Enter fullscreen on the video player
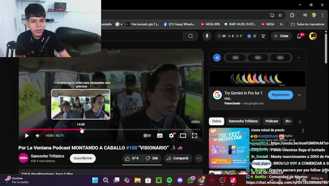The width and height of the screenshot is (329, 186). click(195, 136)
